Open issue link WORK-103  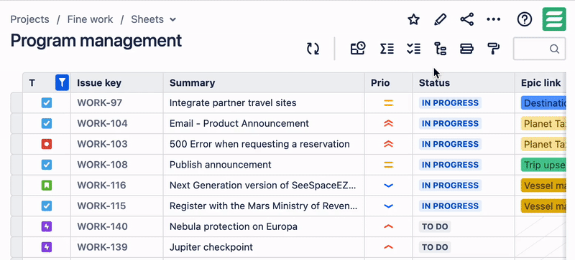click(102, 144)
